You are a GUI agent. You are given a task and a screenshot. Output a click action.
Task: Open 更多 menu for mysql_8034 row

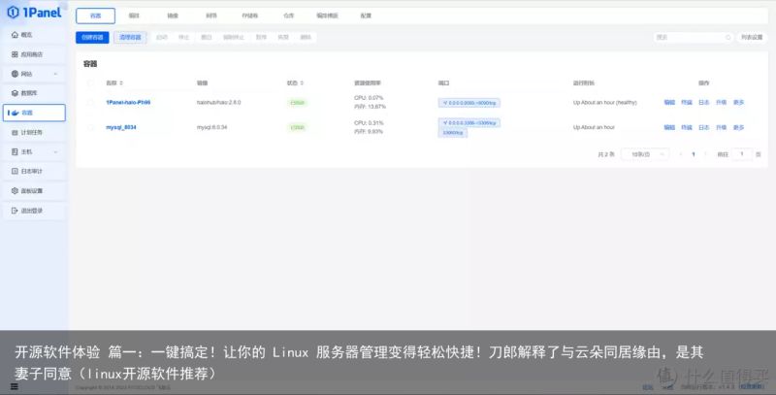738,127
